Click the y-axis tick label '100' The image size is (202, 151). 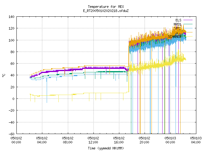point(11,40)
